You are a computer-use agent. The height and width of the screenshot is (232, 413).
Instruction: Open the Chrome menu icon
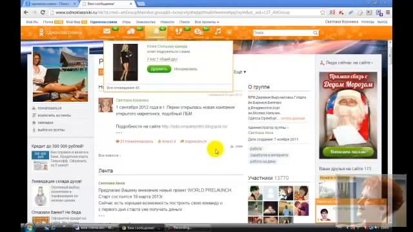tap(388, 12)
